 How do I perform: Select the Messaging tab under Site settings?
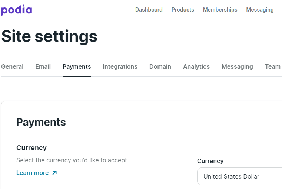(x=237, y=67)
